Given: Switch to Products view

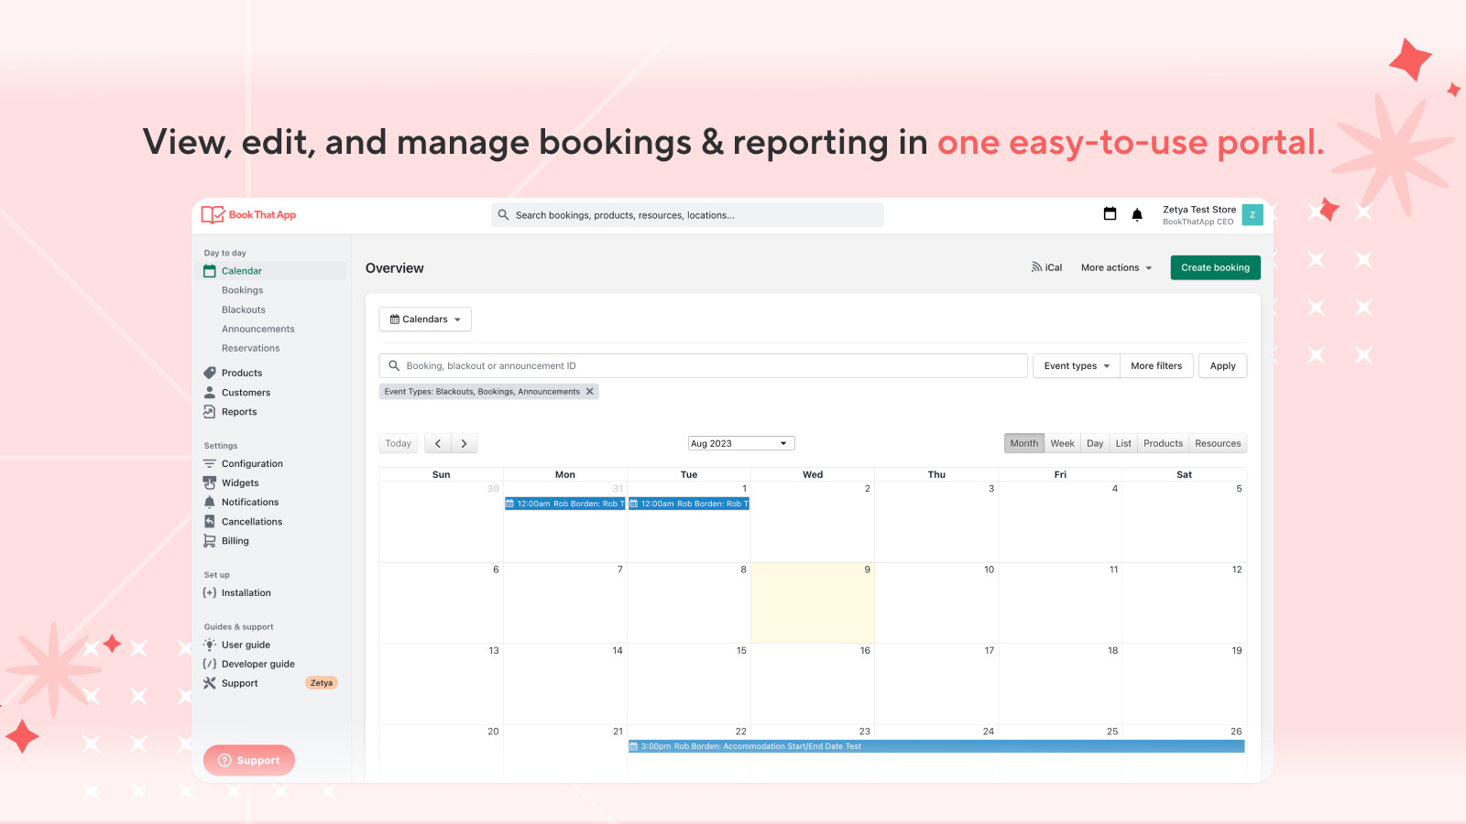Looking at the screenshot, I should 1164,443.
